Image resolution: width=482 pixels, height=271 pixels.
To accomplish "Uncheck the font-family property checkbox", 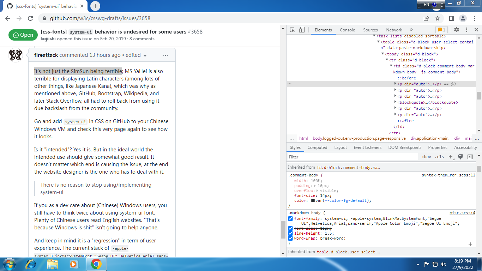I will pyautogui.click(x=290, y=218).
